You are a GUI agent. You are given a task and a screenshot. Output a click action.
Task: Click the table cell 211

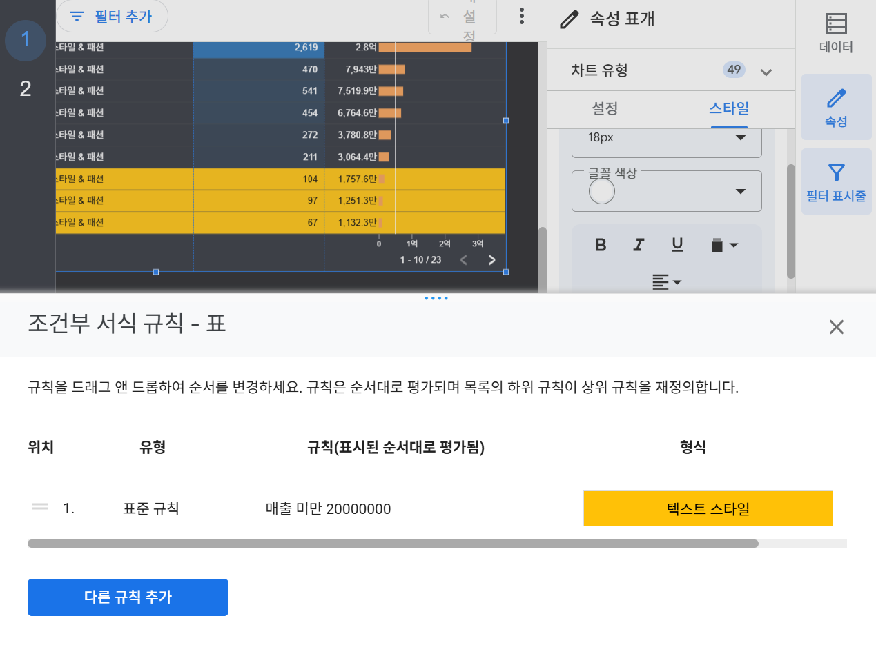click(310, 157)
